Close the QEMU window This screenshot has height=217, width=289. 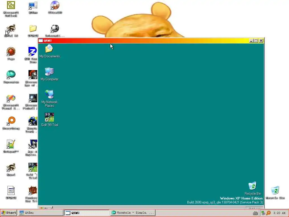(261, 41)
